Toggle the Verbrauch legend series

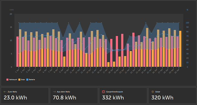click(12, 80)
